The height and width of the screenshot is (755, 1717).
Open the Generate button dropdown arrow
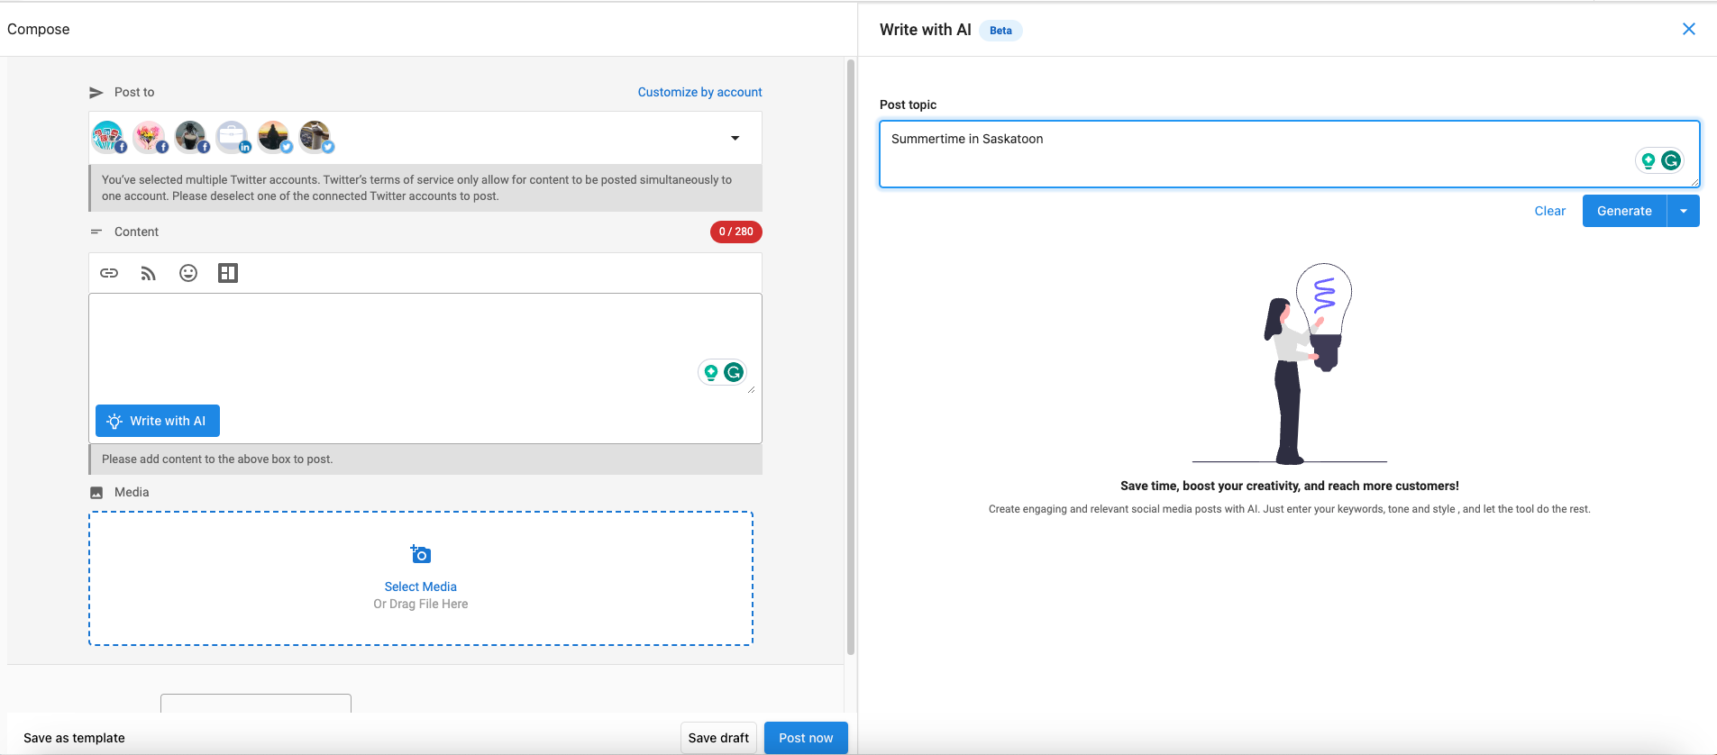coord(1684,211)
